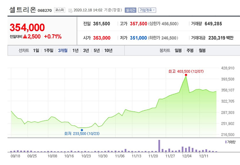Click the red 최고 peak marker dot

[x=186, y=75]
